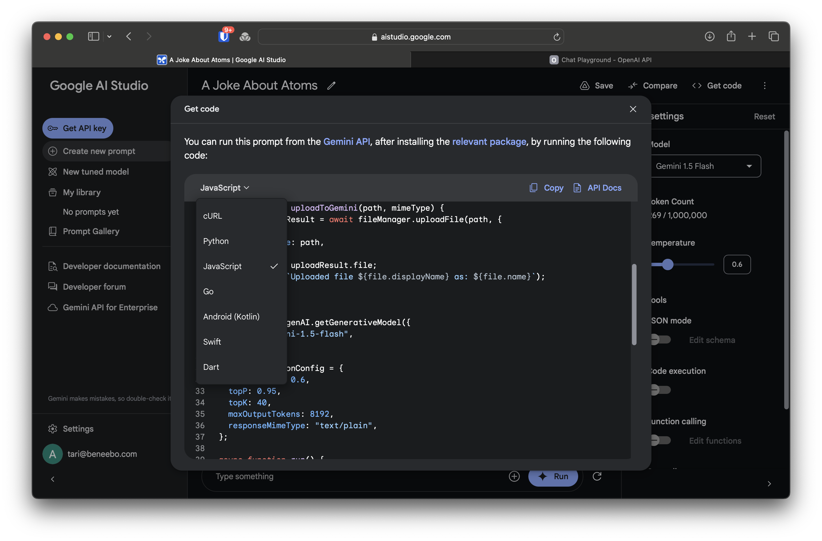The height and width of the screenshot is (541, 822).
Task: Select Python from language menu
Action: pyautogui.click(x=241, y=241)
